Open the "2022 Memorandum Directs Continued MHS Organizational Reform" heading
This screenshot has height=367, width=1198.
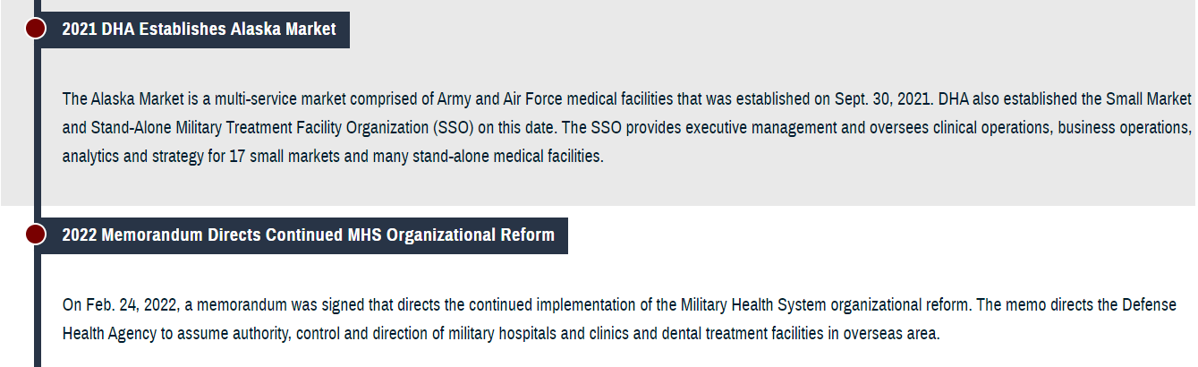pyautogui.click(x=308, y=235)
